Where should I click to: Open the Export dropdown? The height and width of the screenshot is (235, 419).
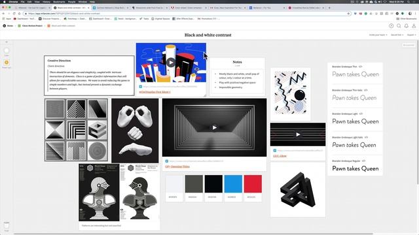pos(411,35)
